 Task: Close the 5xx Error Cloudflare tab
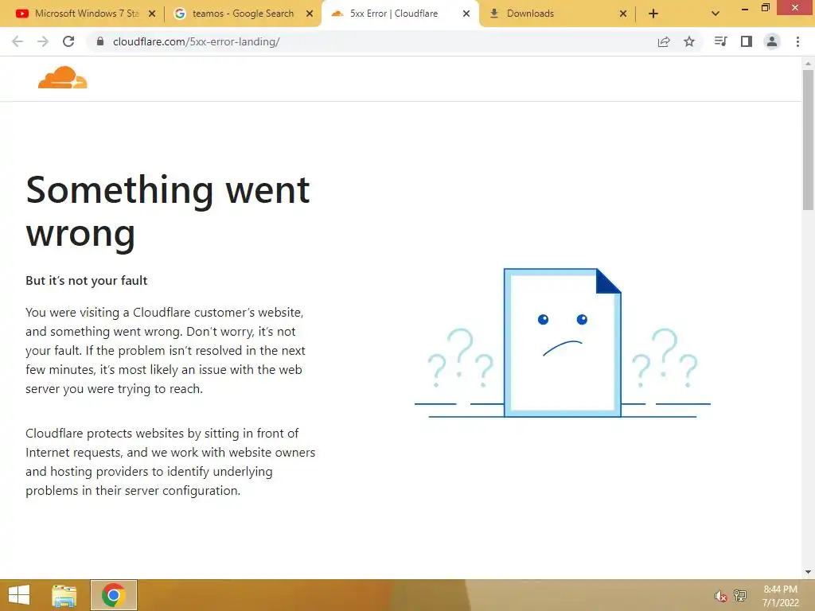click(x=466, y=14)
